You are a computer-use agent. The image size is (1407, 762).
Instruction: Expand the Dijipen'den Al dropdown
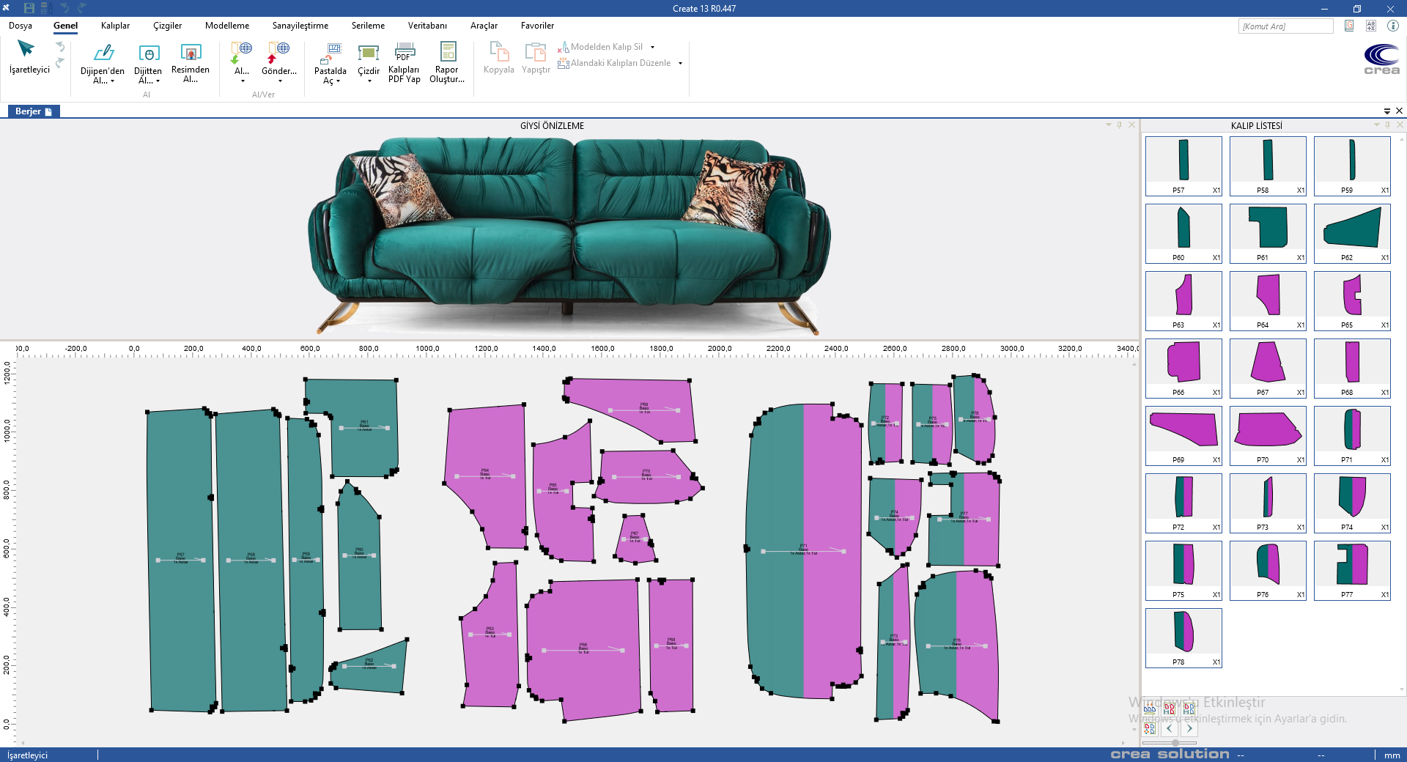tap(112, 81)
